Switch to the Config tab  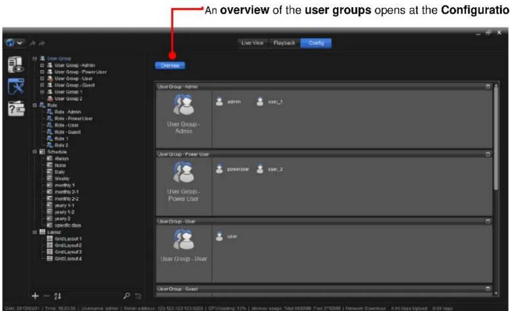click(x=316, y=43)
